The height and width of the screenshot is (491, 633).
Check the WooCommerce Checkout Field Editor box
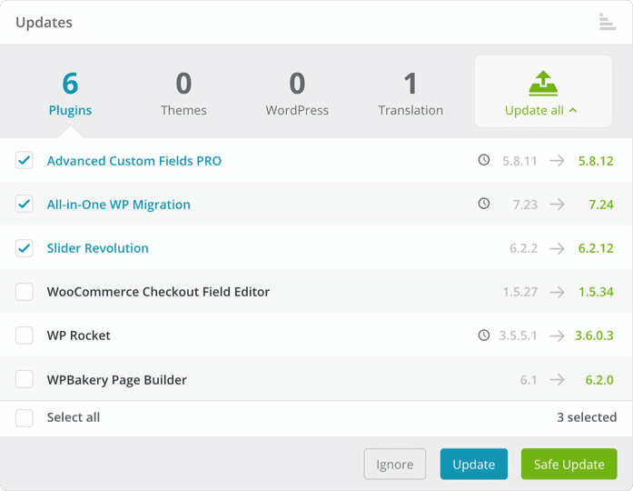[x=25, y=292]
